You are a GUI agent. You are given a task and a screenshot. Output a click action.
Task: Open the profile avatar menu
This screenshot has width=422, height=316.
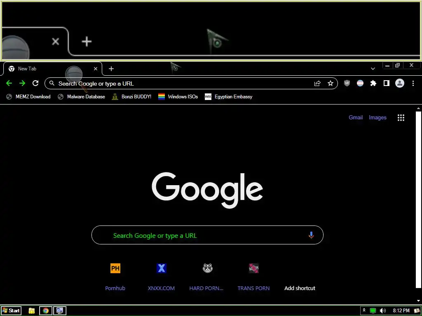click(x=400, y=83)
